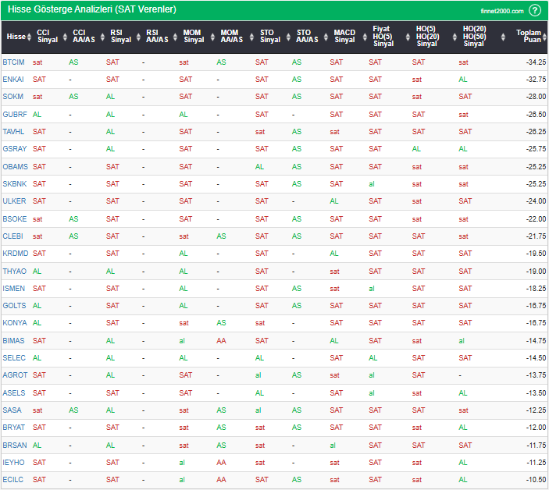The width and height of the screenshot is (549, 490).
Task: Open OBAMS stock link
Action: pyautogui.click(x=15, y=166)
